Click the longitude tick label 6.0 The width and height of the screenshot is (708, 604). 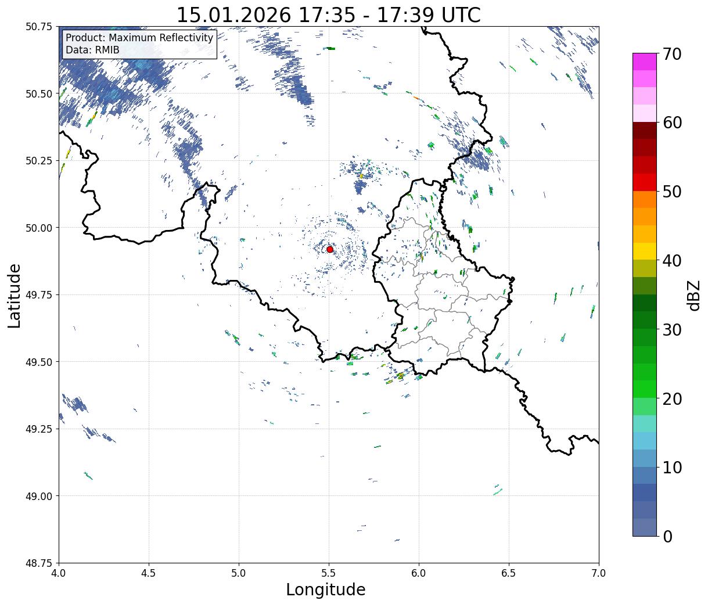(x=419, y=573)
